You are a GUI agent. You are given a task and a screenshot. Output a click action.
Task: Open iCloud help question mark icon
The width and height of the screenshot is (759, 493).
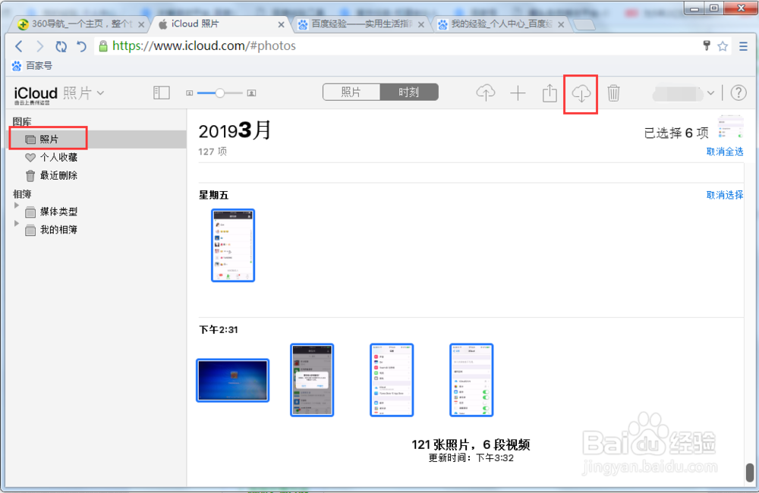click(739, 93)
